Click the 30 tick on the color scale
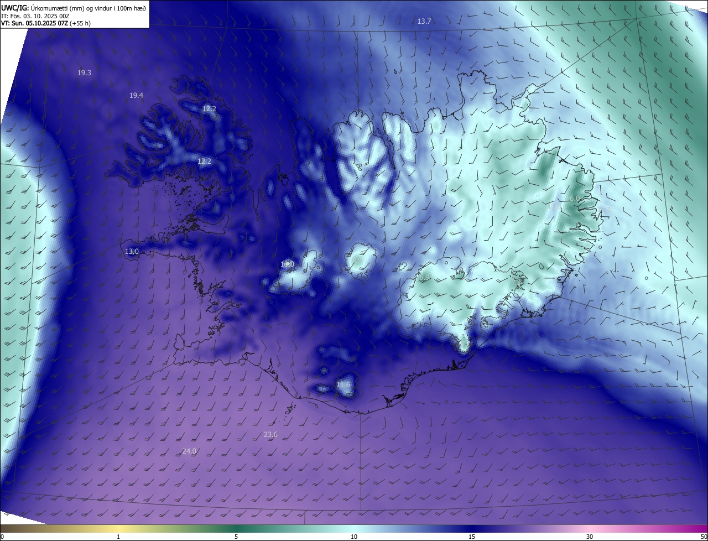Image resolution: width=708 pixels, height=541 pixels. [590, 537]
